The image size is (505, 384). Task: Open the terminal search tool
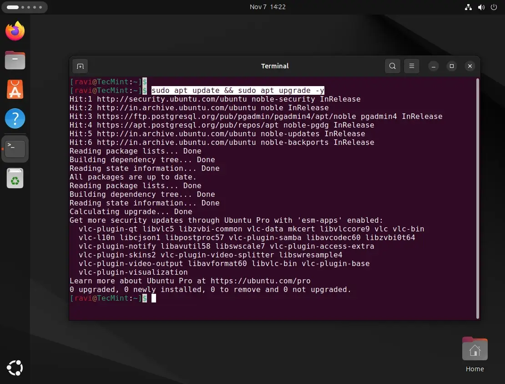(392, 66)
